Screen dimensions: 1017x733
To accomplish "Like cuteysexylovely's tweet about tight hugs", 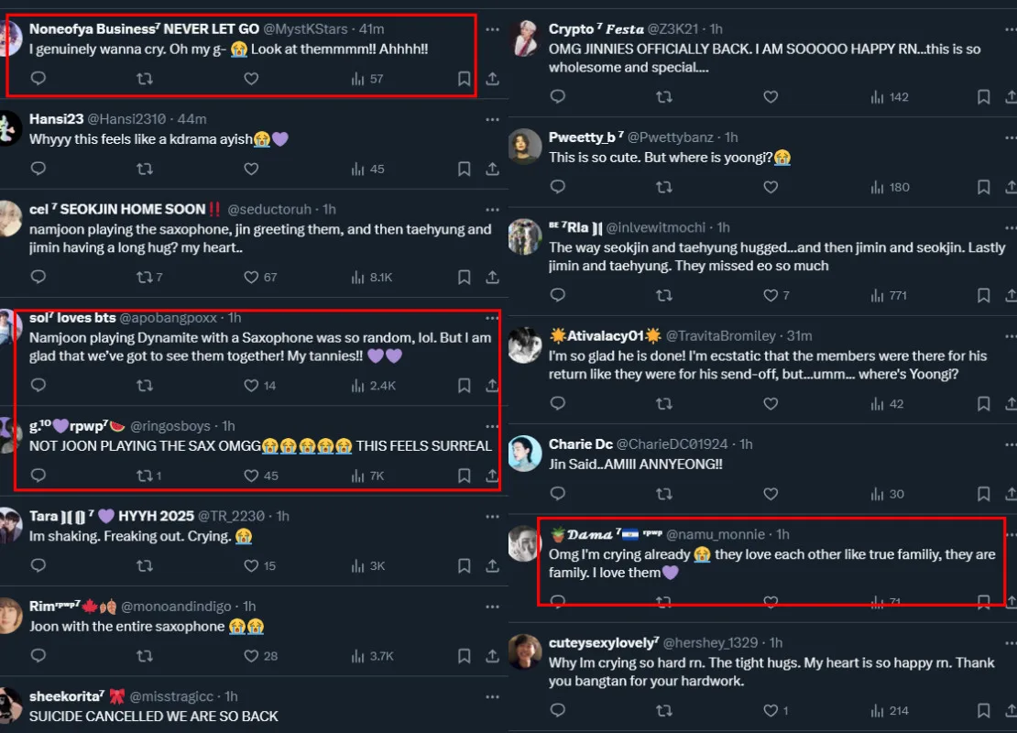I will [x=771, y=711].
